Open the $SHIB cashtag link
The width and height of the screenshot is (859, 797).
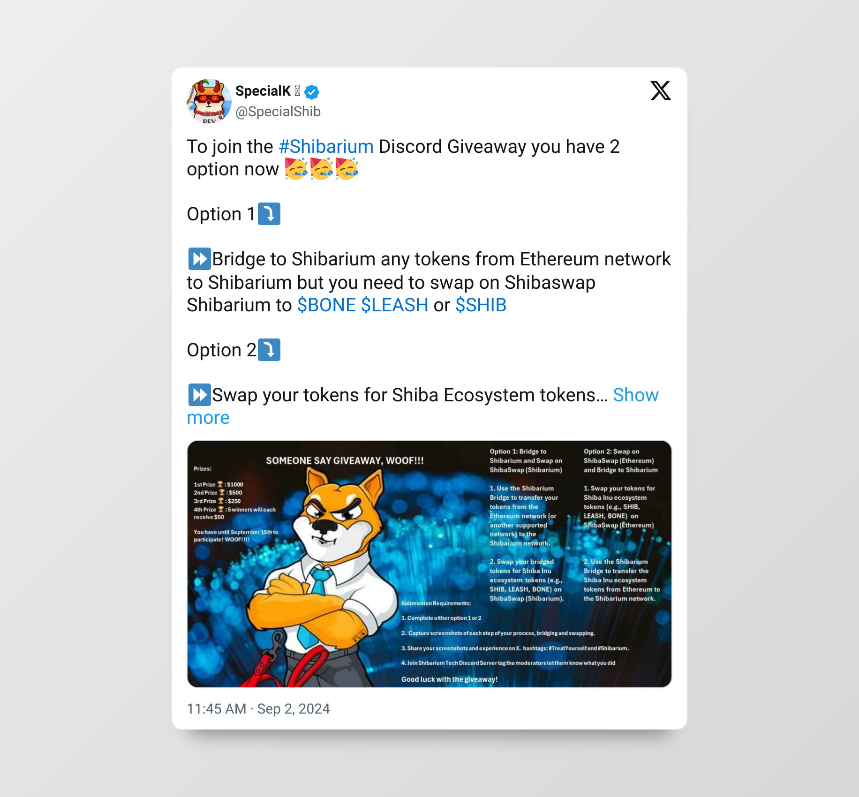coord(481,305)
